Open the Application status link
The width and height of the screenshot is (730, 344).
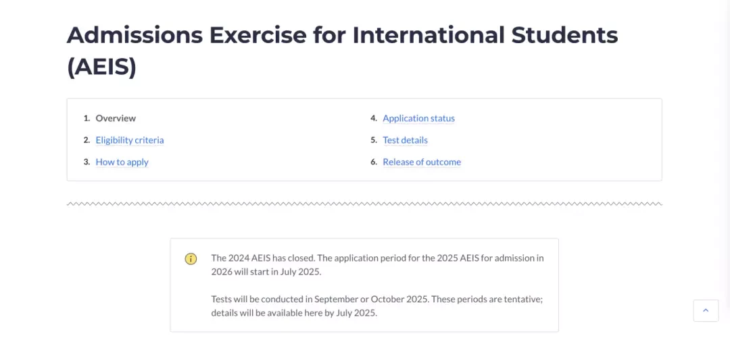[418, 118]
